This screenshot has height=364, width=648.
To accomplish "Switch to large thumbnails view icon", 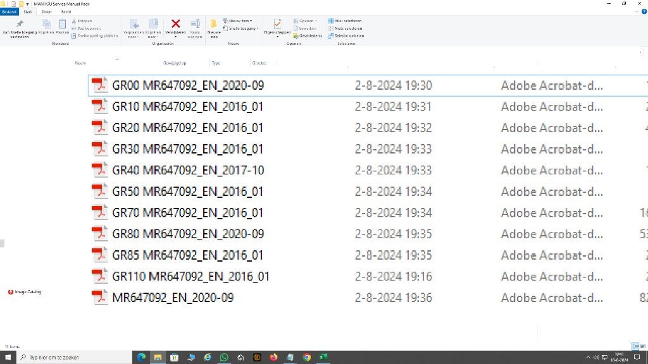I will (643, 346).
